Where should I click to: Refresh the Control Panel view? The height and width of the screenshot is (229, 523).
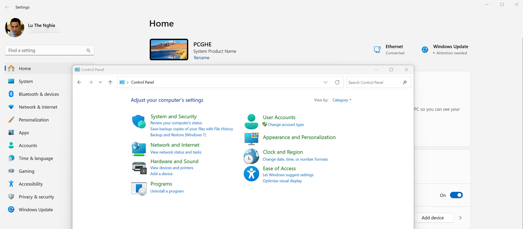(x=337, y=82)
